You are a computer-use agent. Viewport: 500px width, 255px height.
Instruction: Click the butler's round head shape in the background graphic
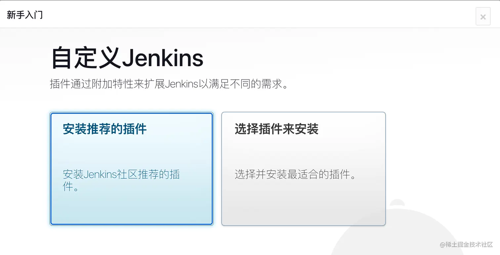[x=397, y=202]
